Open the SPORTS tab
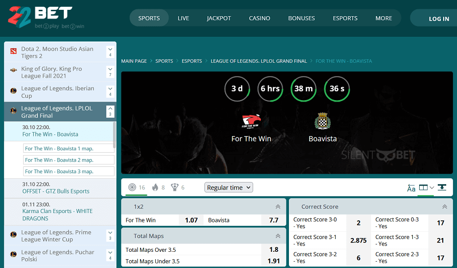457x268 pixels. coord(149,18)
